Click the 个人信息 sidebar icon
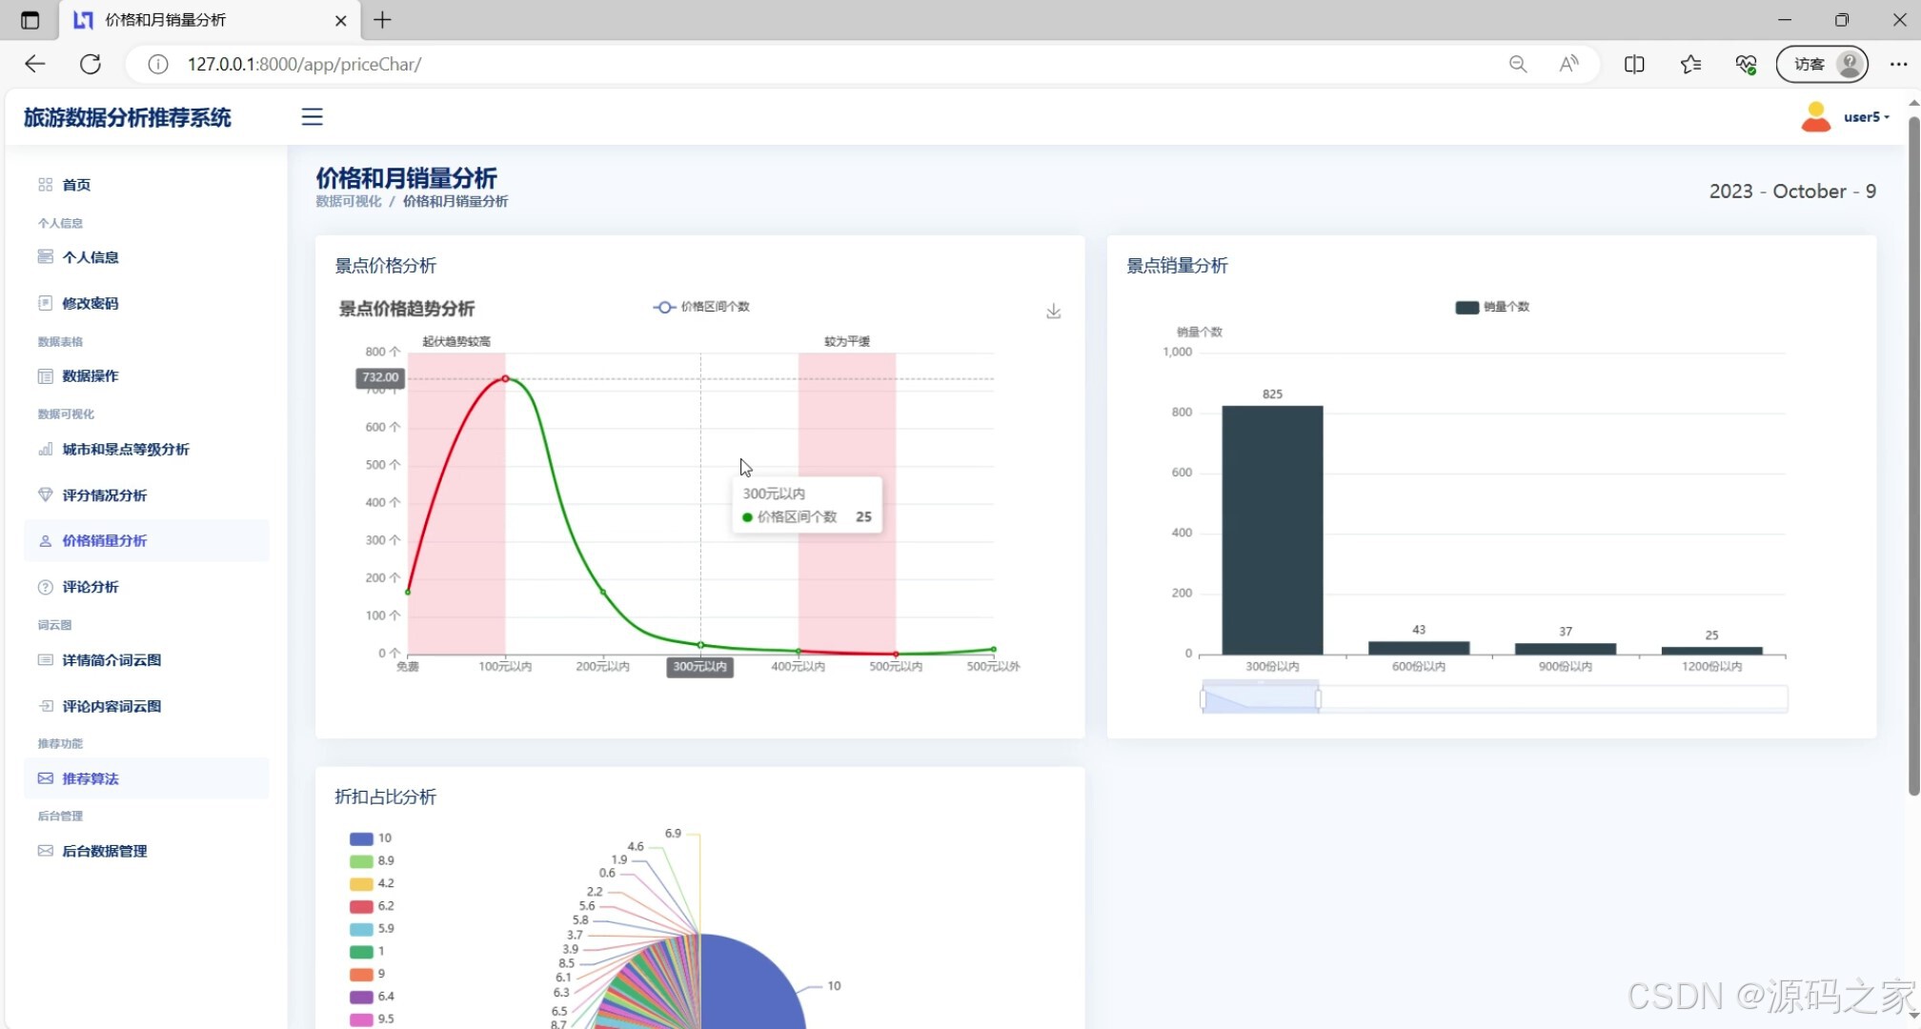This screenshot has width=1921, height=1029. pos(45,257)
